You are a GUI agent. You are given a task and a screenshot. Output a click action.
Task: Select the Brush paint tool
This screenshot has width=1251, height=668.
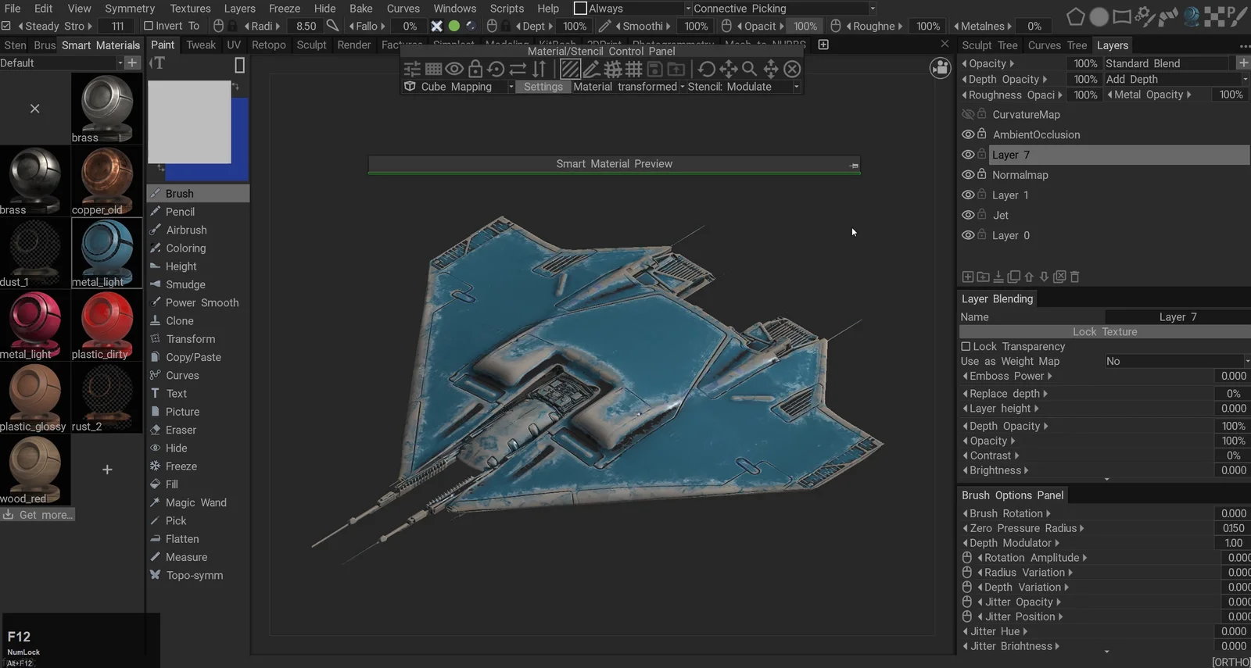(198, 193)
